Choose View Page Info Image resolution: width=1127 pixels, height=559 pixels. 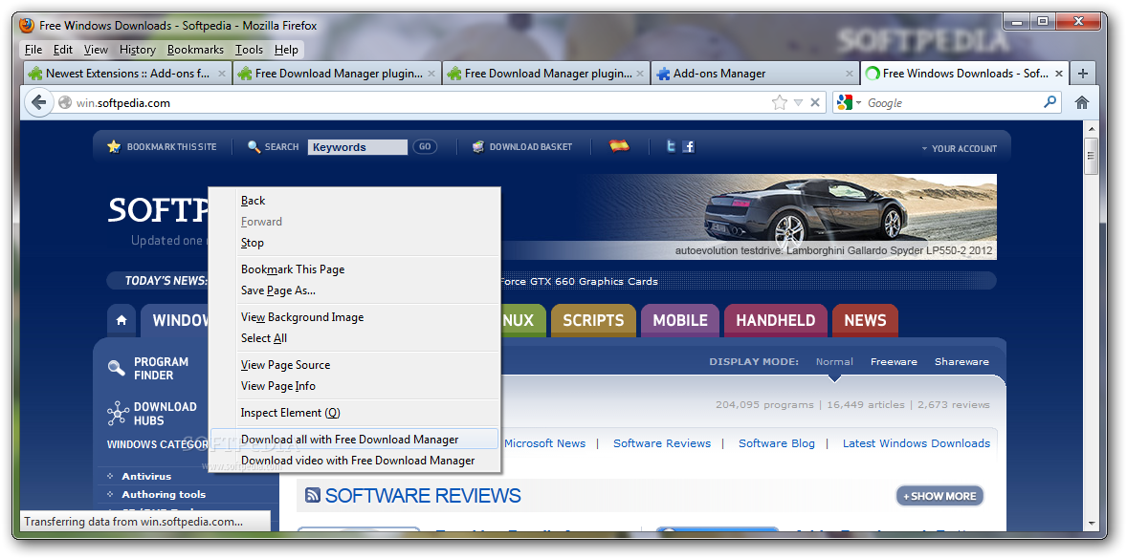354,385
